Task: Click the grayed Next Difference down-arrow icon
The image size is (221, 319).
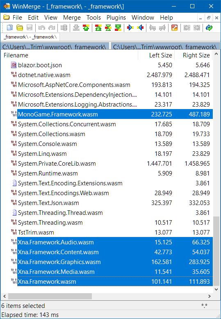Action: pyautogui.click(x=76, y=27)
